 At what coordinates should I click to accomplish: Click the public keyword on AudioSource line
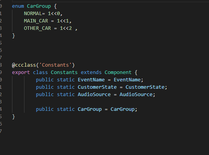click(45, 95)
